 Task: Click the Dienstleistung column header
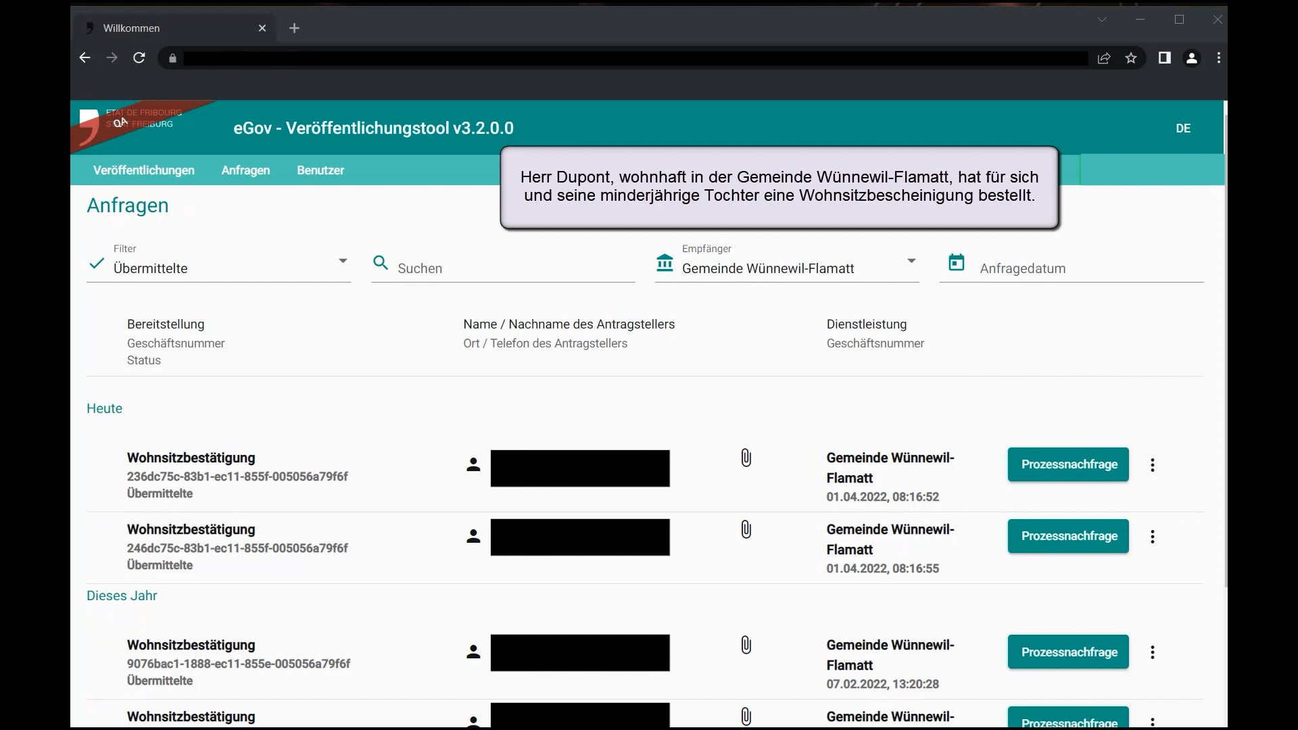point(867,324)
